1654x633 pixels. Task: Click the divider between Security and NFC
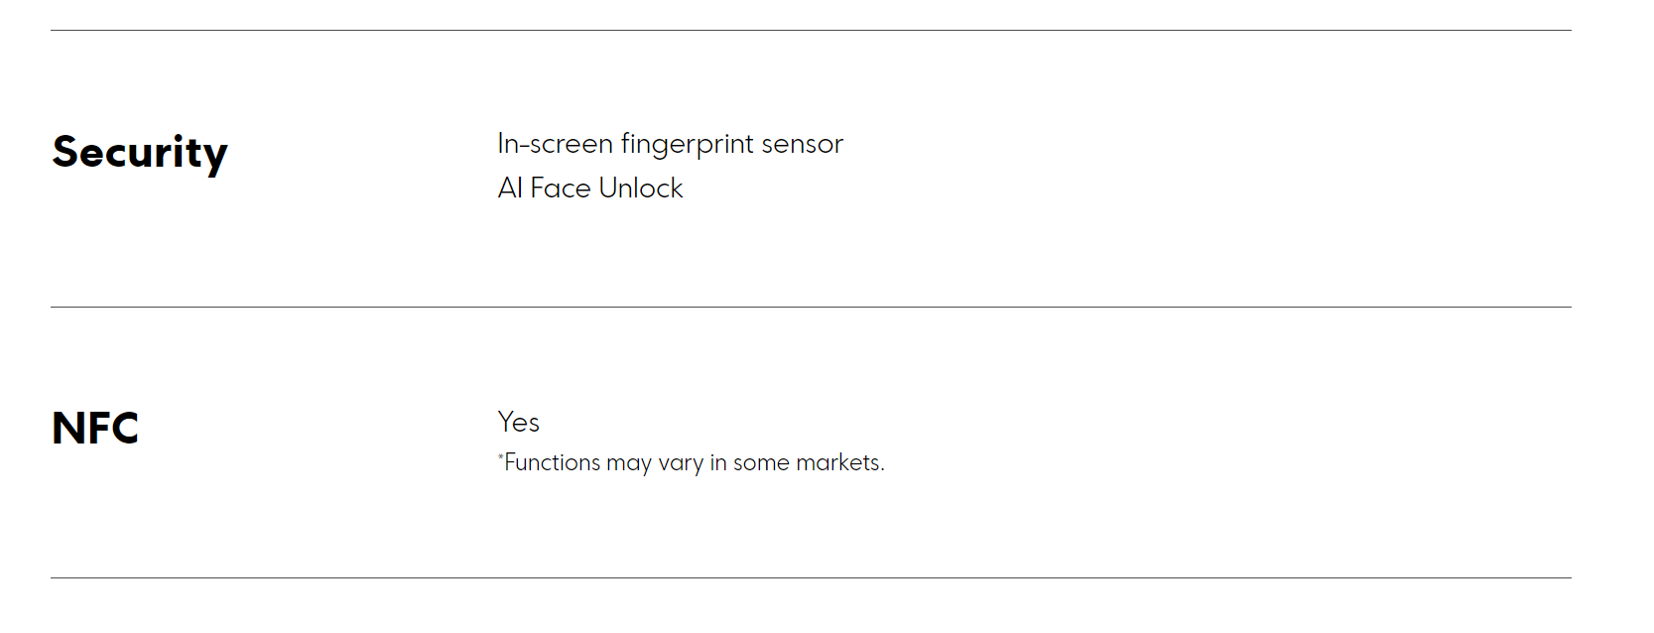click(x=811, y=308)
